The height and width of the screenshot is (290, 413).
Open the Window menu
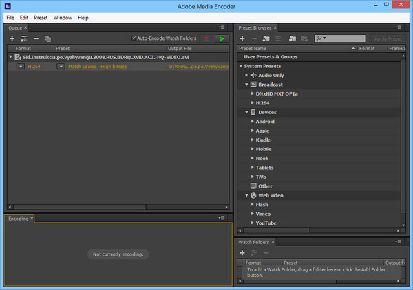point(63,17)
